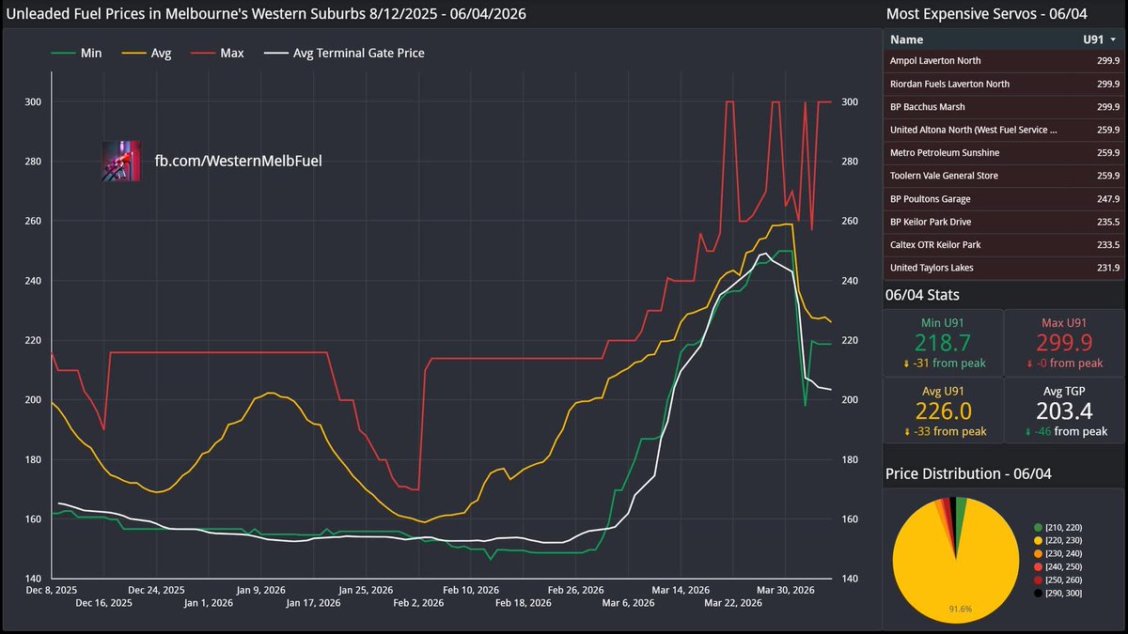
Task: Click the Price Distribution - 06/04 heading
Action: (968, 474)
